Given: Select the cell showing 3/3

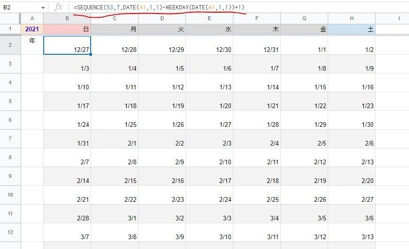Looking at the screenshot, I should coord(209,213).
